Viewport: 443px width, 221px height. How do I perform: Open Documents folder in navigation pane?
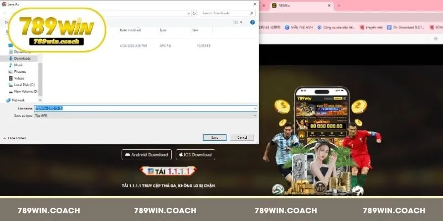(x=22, y=52)
